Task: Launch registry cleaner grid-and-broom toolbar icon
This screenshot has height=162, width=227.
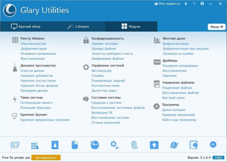Action: click(x=35, y=145)
